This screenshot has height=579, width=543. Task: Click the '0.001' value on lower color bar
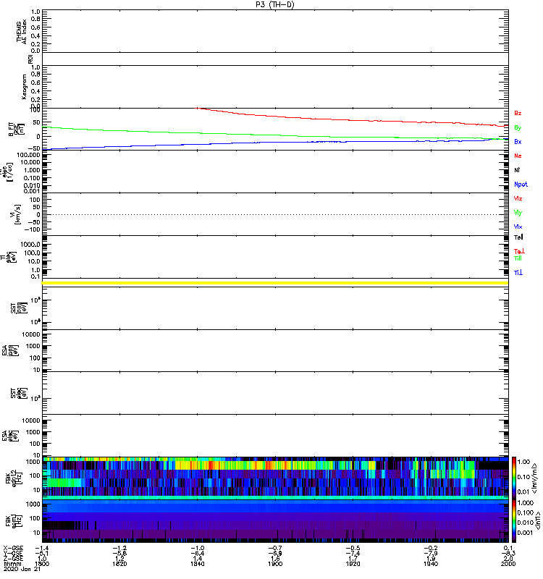[x=525, y=533]
